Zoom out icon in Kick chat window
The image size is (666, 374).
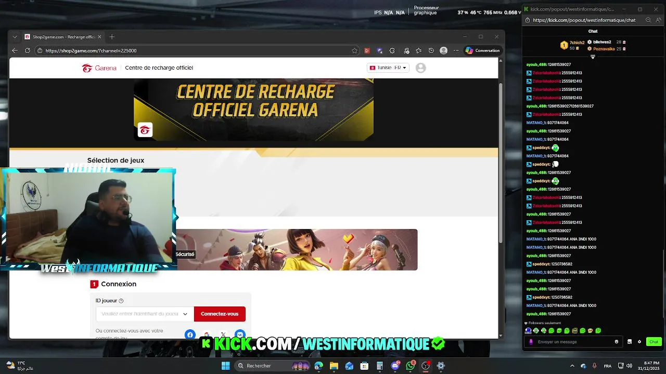point(648,20)
